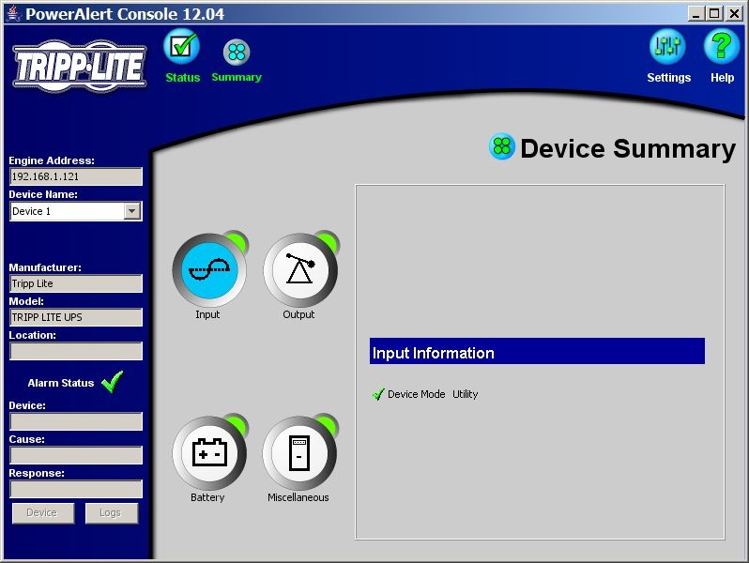Click the alarm Cause field
749x563 pixels.
[x=76, y=455]
